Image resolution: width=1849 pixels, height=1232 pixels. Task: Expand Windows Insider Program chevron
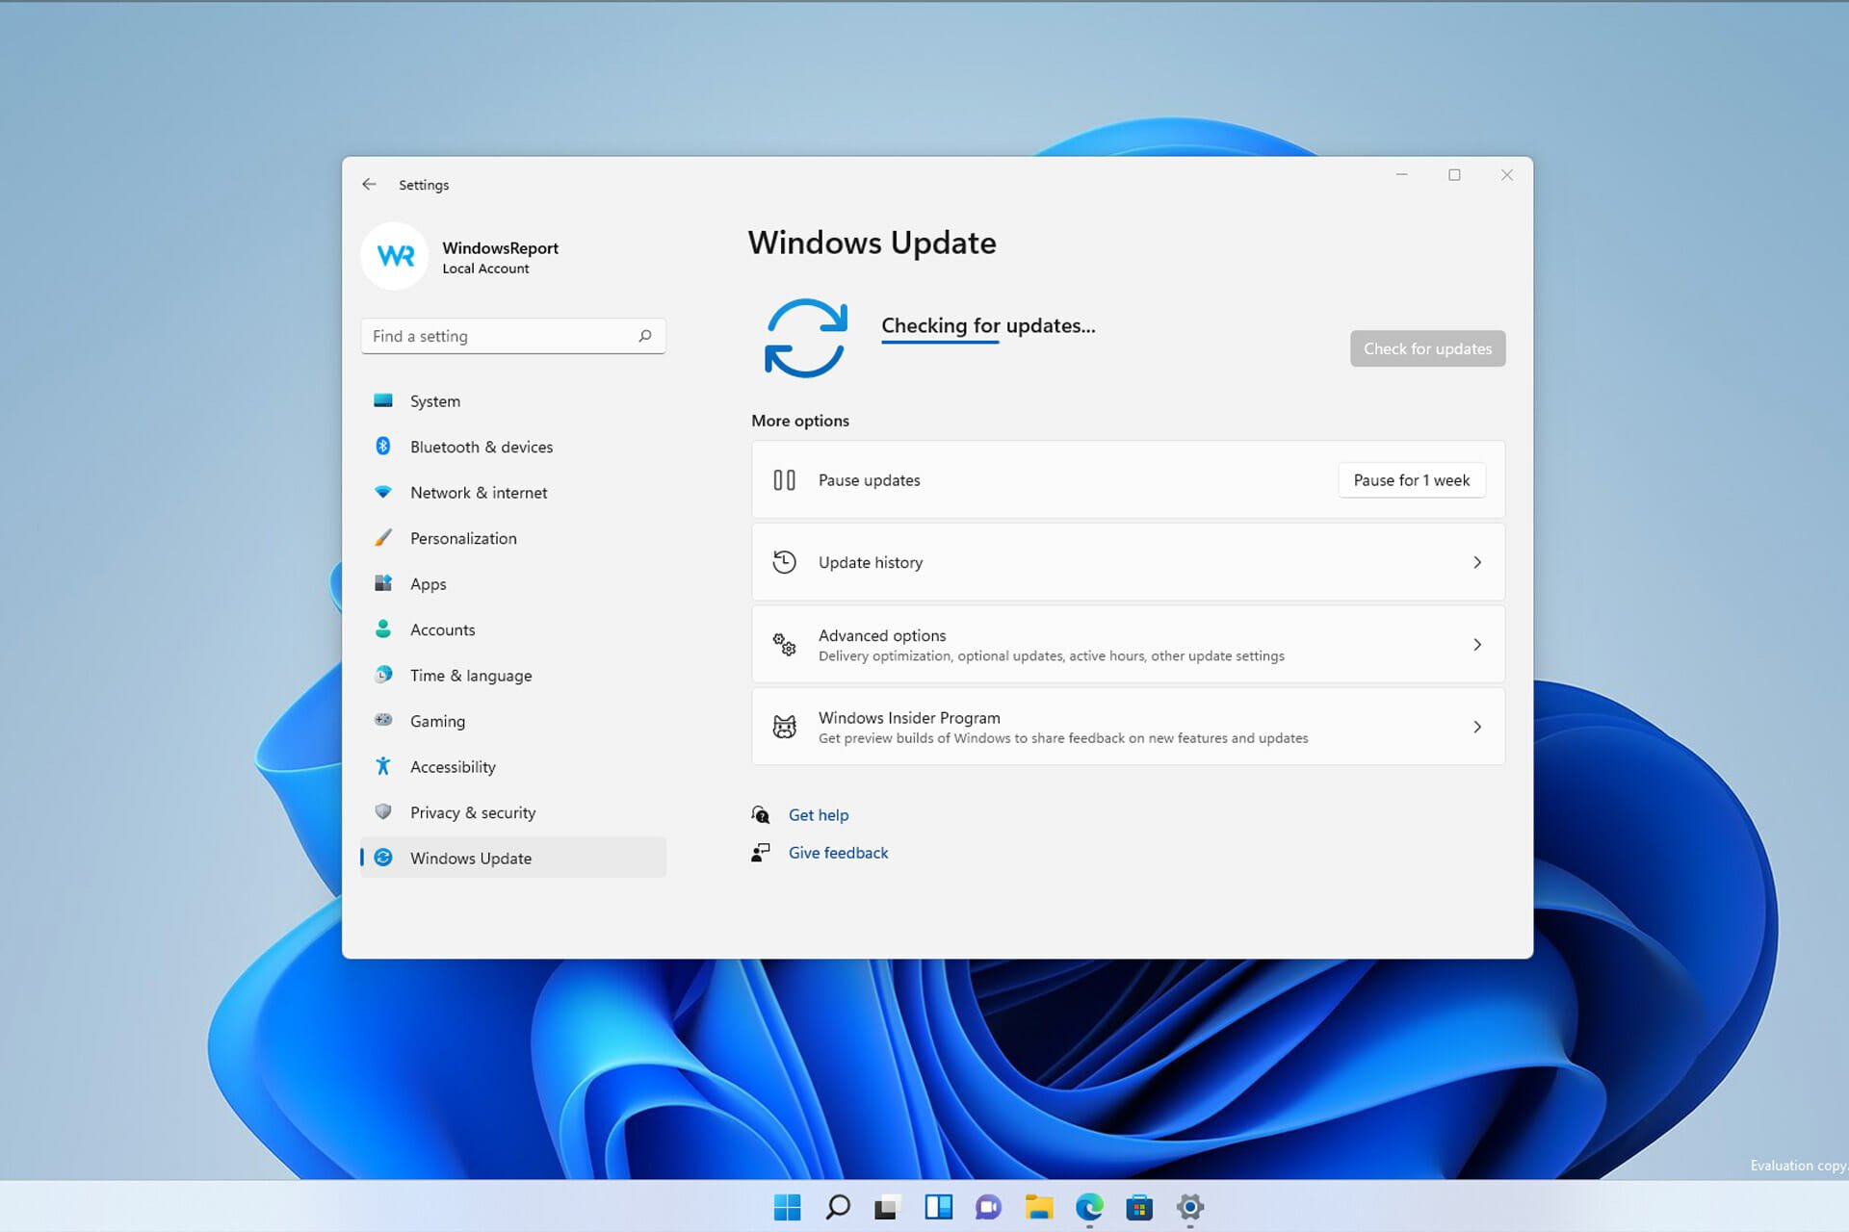pyautogui.click(x=1477, y=727)
